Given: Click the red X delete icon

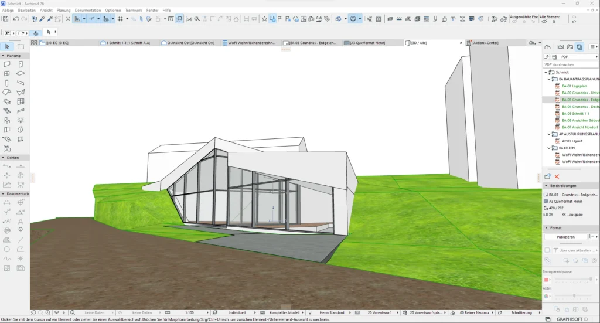Looking at the screenshot, I should tap(557, 176).
